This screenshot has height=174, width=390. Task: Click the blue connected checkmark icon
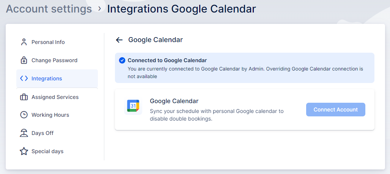click(122, 60)
